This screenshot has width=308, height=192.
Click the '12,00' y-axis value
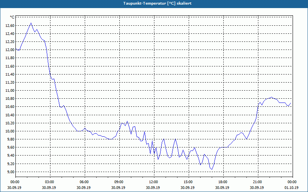(x=10, y=50)
